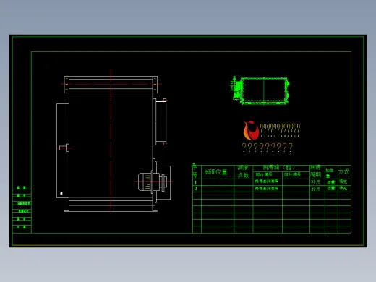This screenshot has height=282, width=376.
Task: Click the 方式 header cell
Action: (x=344, y=172)
